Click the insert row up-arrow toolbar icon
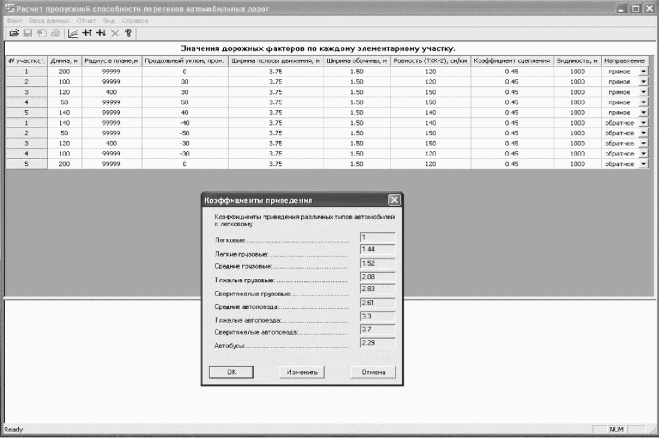659x438 pixels. tap(87, 33)
